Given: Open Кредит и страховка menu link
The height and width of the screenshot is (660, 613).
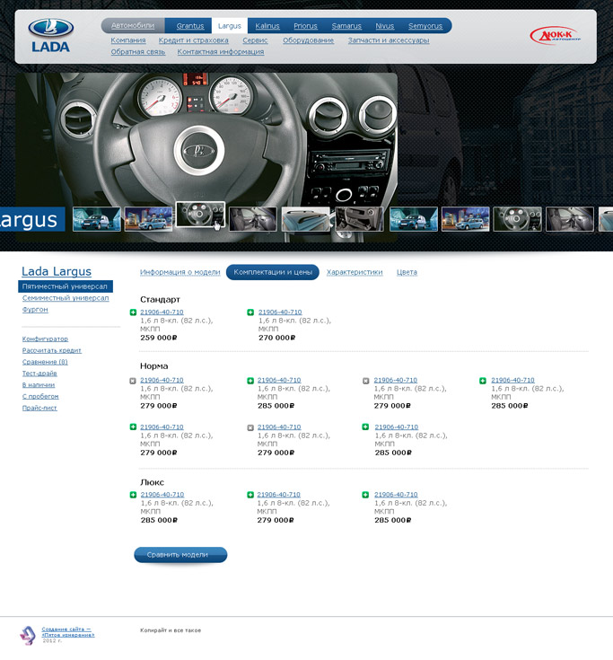Looking at the screenshot, I should 194,40.
